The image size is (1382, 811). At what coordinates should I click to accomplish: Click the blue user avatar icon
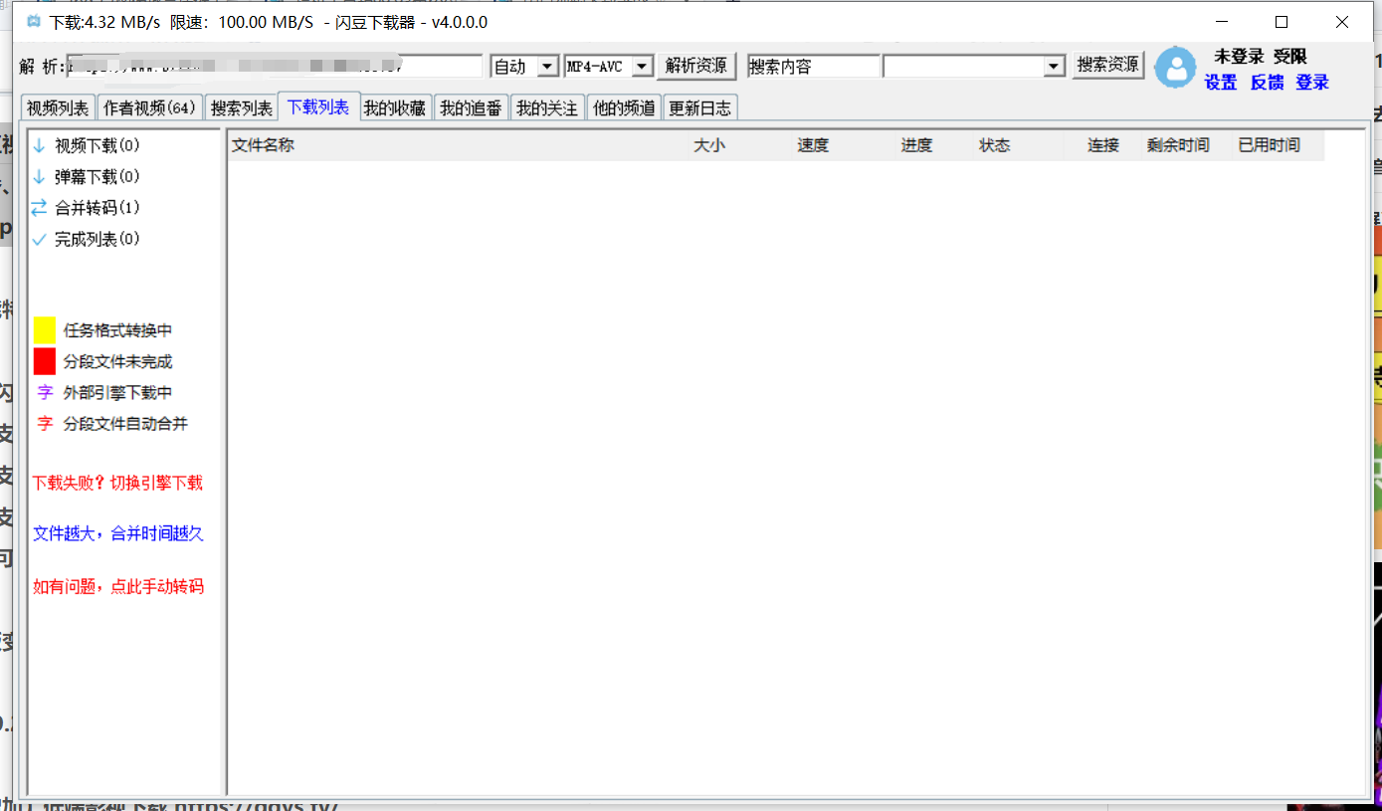tap(1176, 68)
